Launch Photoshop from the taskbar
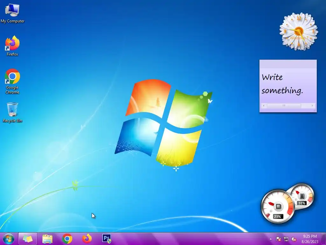 click(107, 239)
